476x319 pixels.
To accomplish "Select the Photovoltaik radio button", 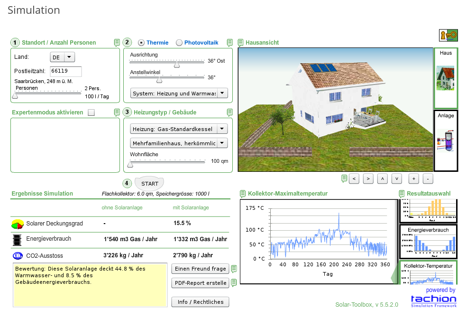I will click(x=179, y=43).
